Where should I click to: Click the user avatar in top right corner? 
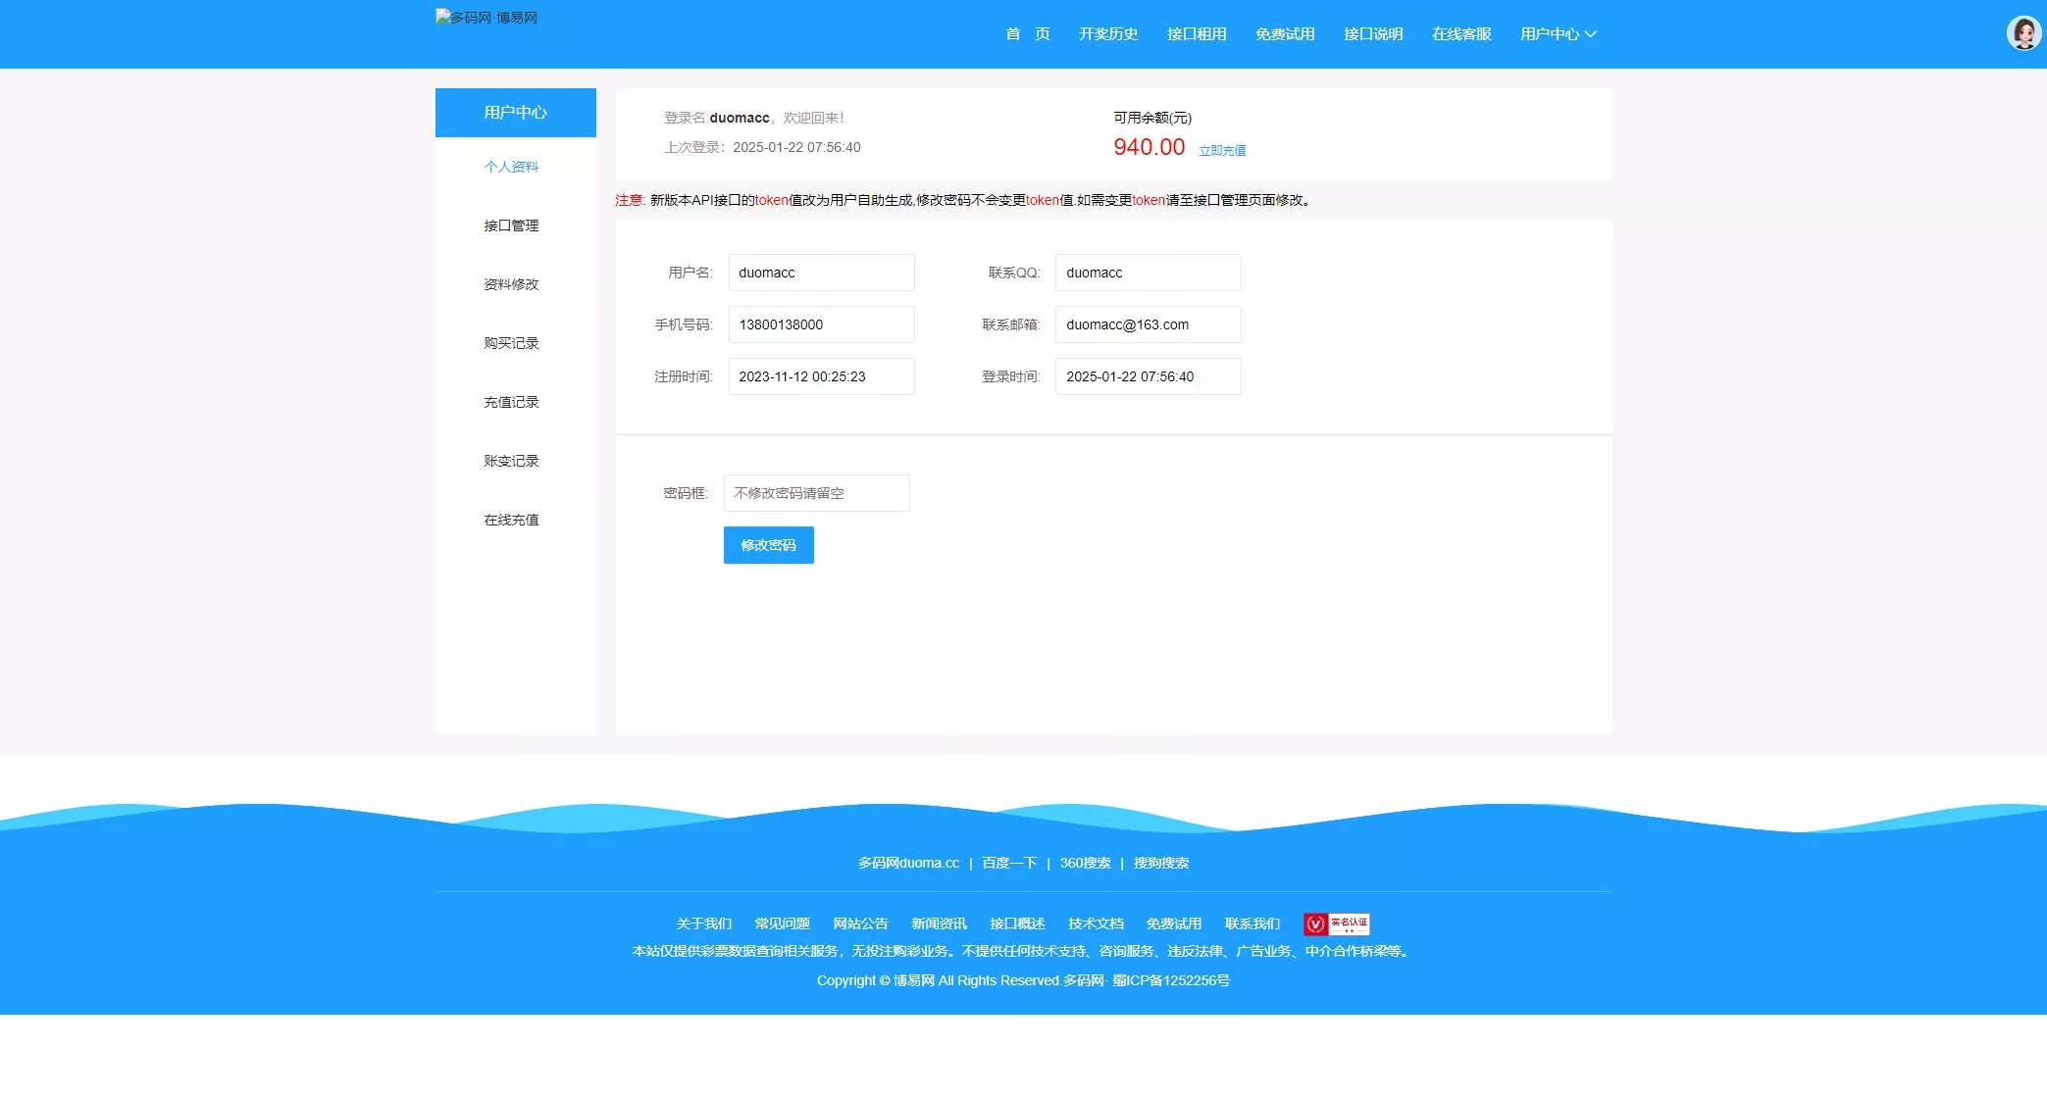point(2023,32)
